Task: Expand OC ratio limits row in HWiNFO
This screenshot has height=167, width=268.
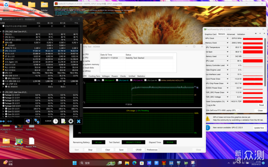Action: pos(3,87)
